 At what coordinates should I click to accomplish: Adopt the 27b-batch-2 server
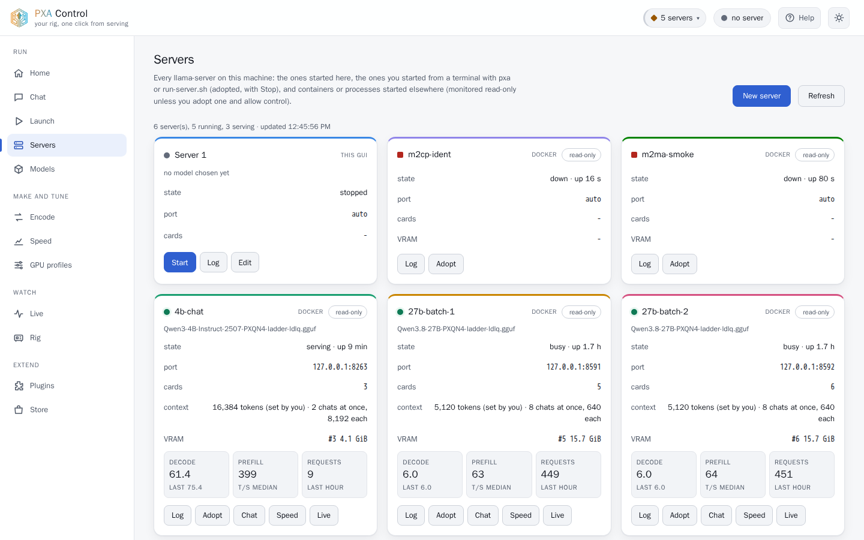click(680, 515)
